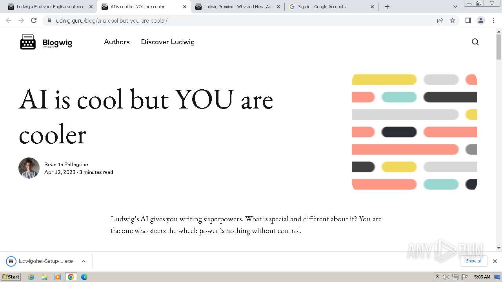Viewport: 502px width, 282px height.
Task: Click the Windows Start button
Action: point(11,277)
